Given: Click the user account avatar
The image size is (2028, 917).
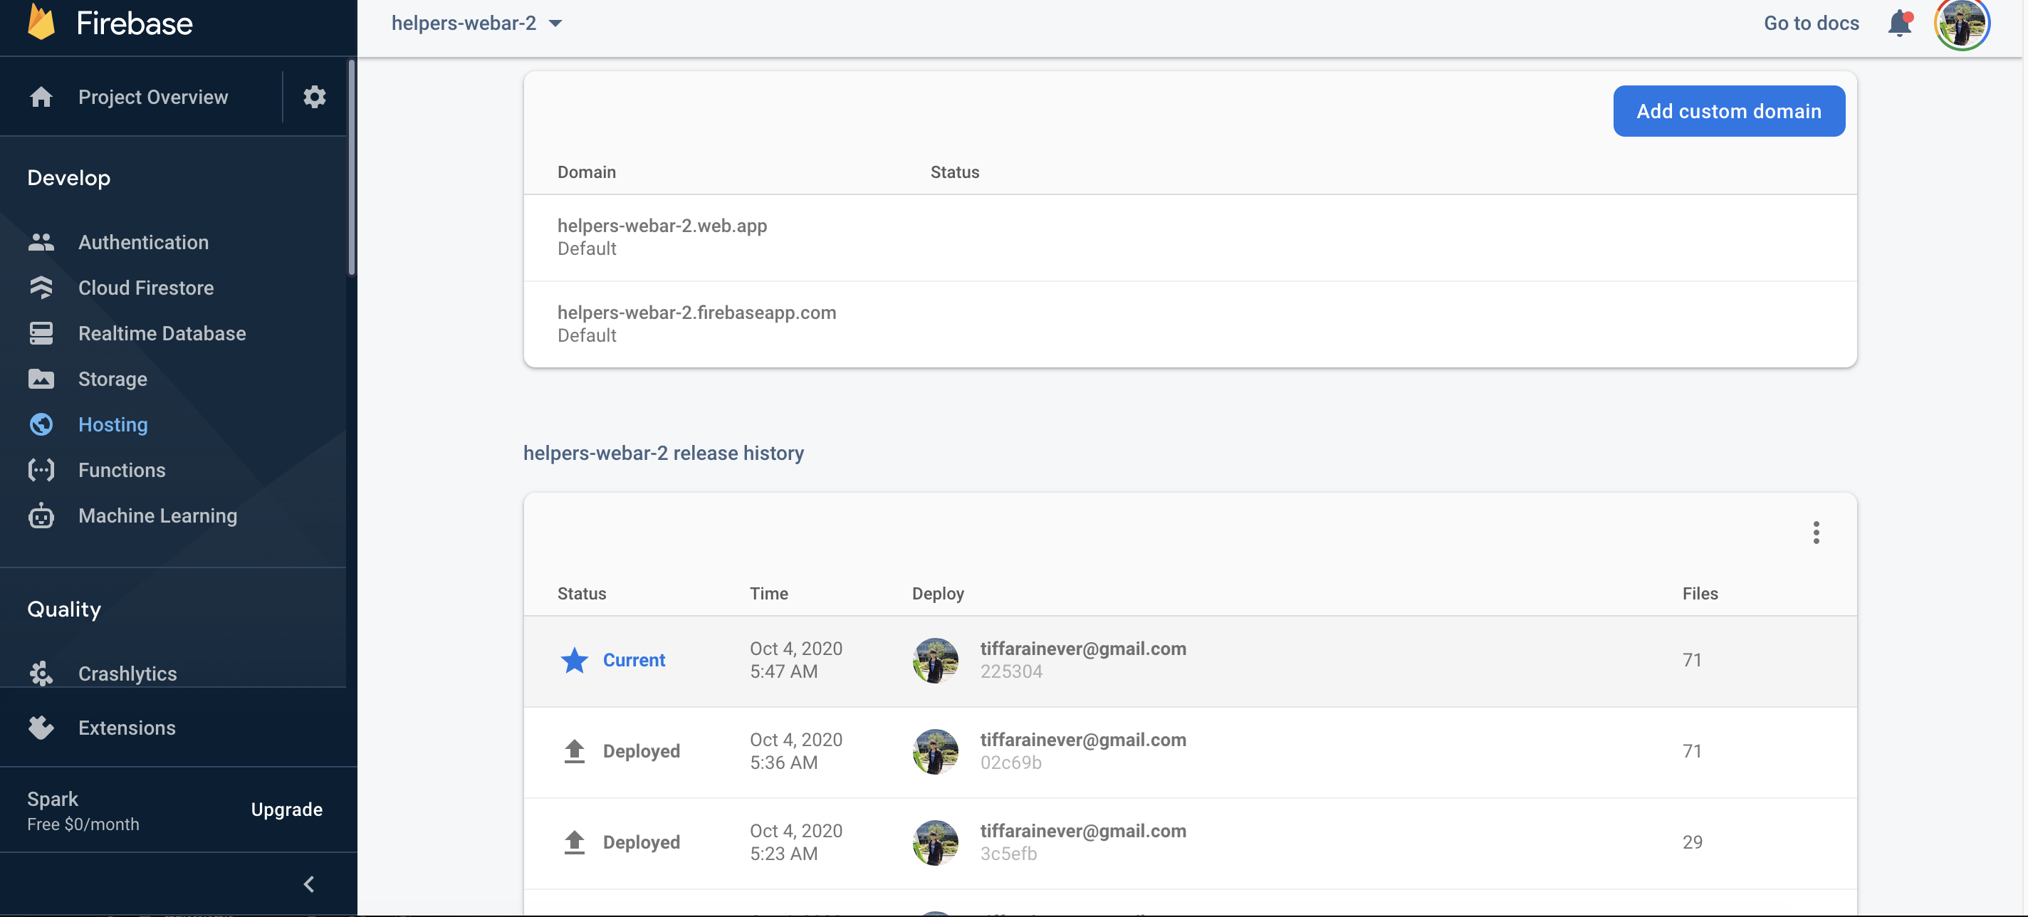Looking at the screenshot, I should tap(1961, 23).
